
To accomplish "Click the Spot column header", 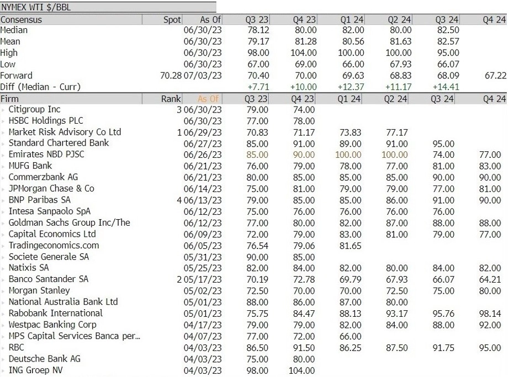I will [172, 20].
